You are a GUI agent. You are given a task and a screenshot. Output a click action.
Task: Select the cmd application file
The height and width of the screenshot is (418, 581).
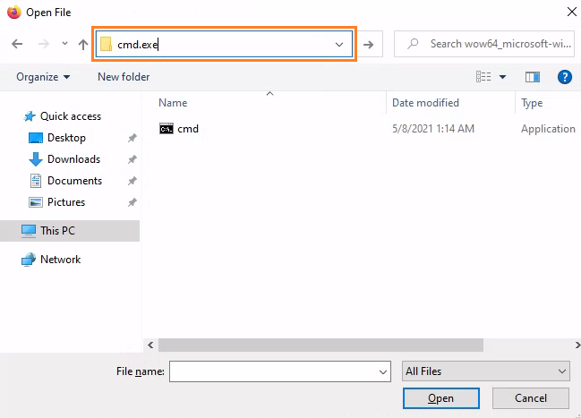pyautogui.click(x=179, y=129)
